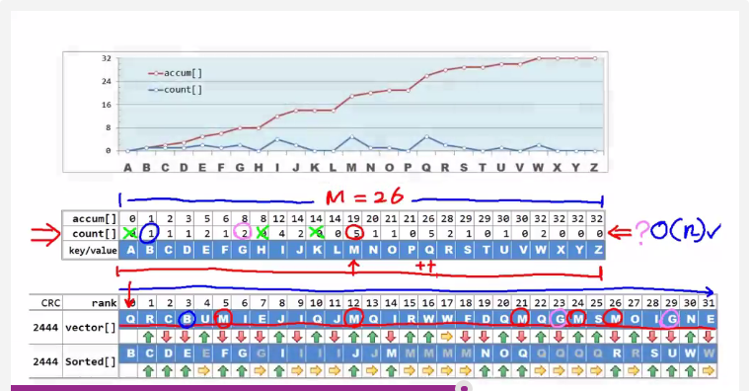
Task: Click chart x-axis label Z
Action: 594,168
